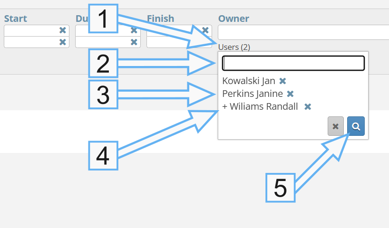Click the blue magnifier search button
Image resolution: width=389 pixels, height=228 pixels.
click(356, 126)
